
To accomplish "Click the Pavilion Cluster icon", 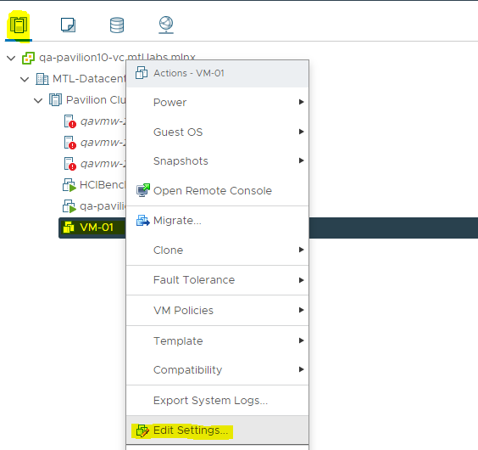I will (55, 100).
